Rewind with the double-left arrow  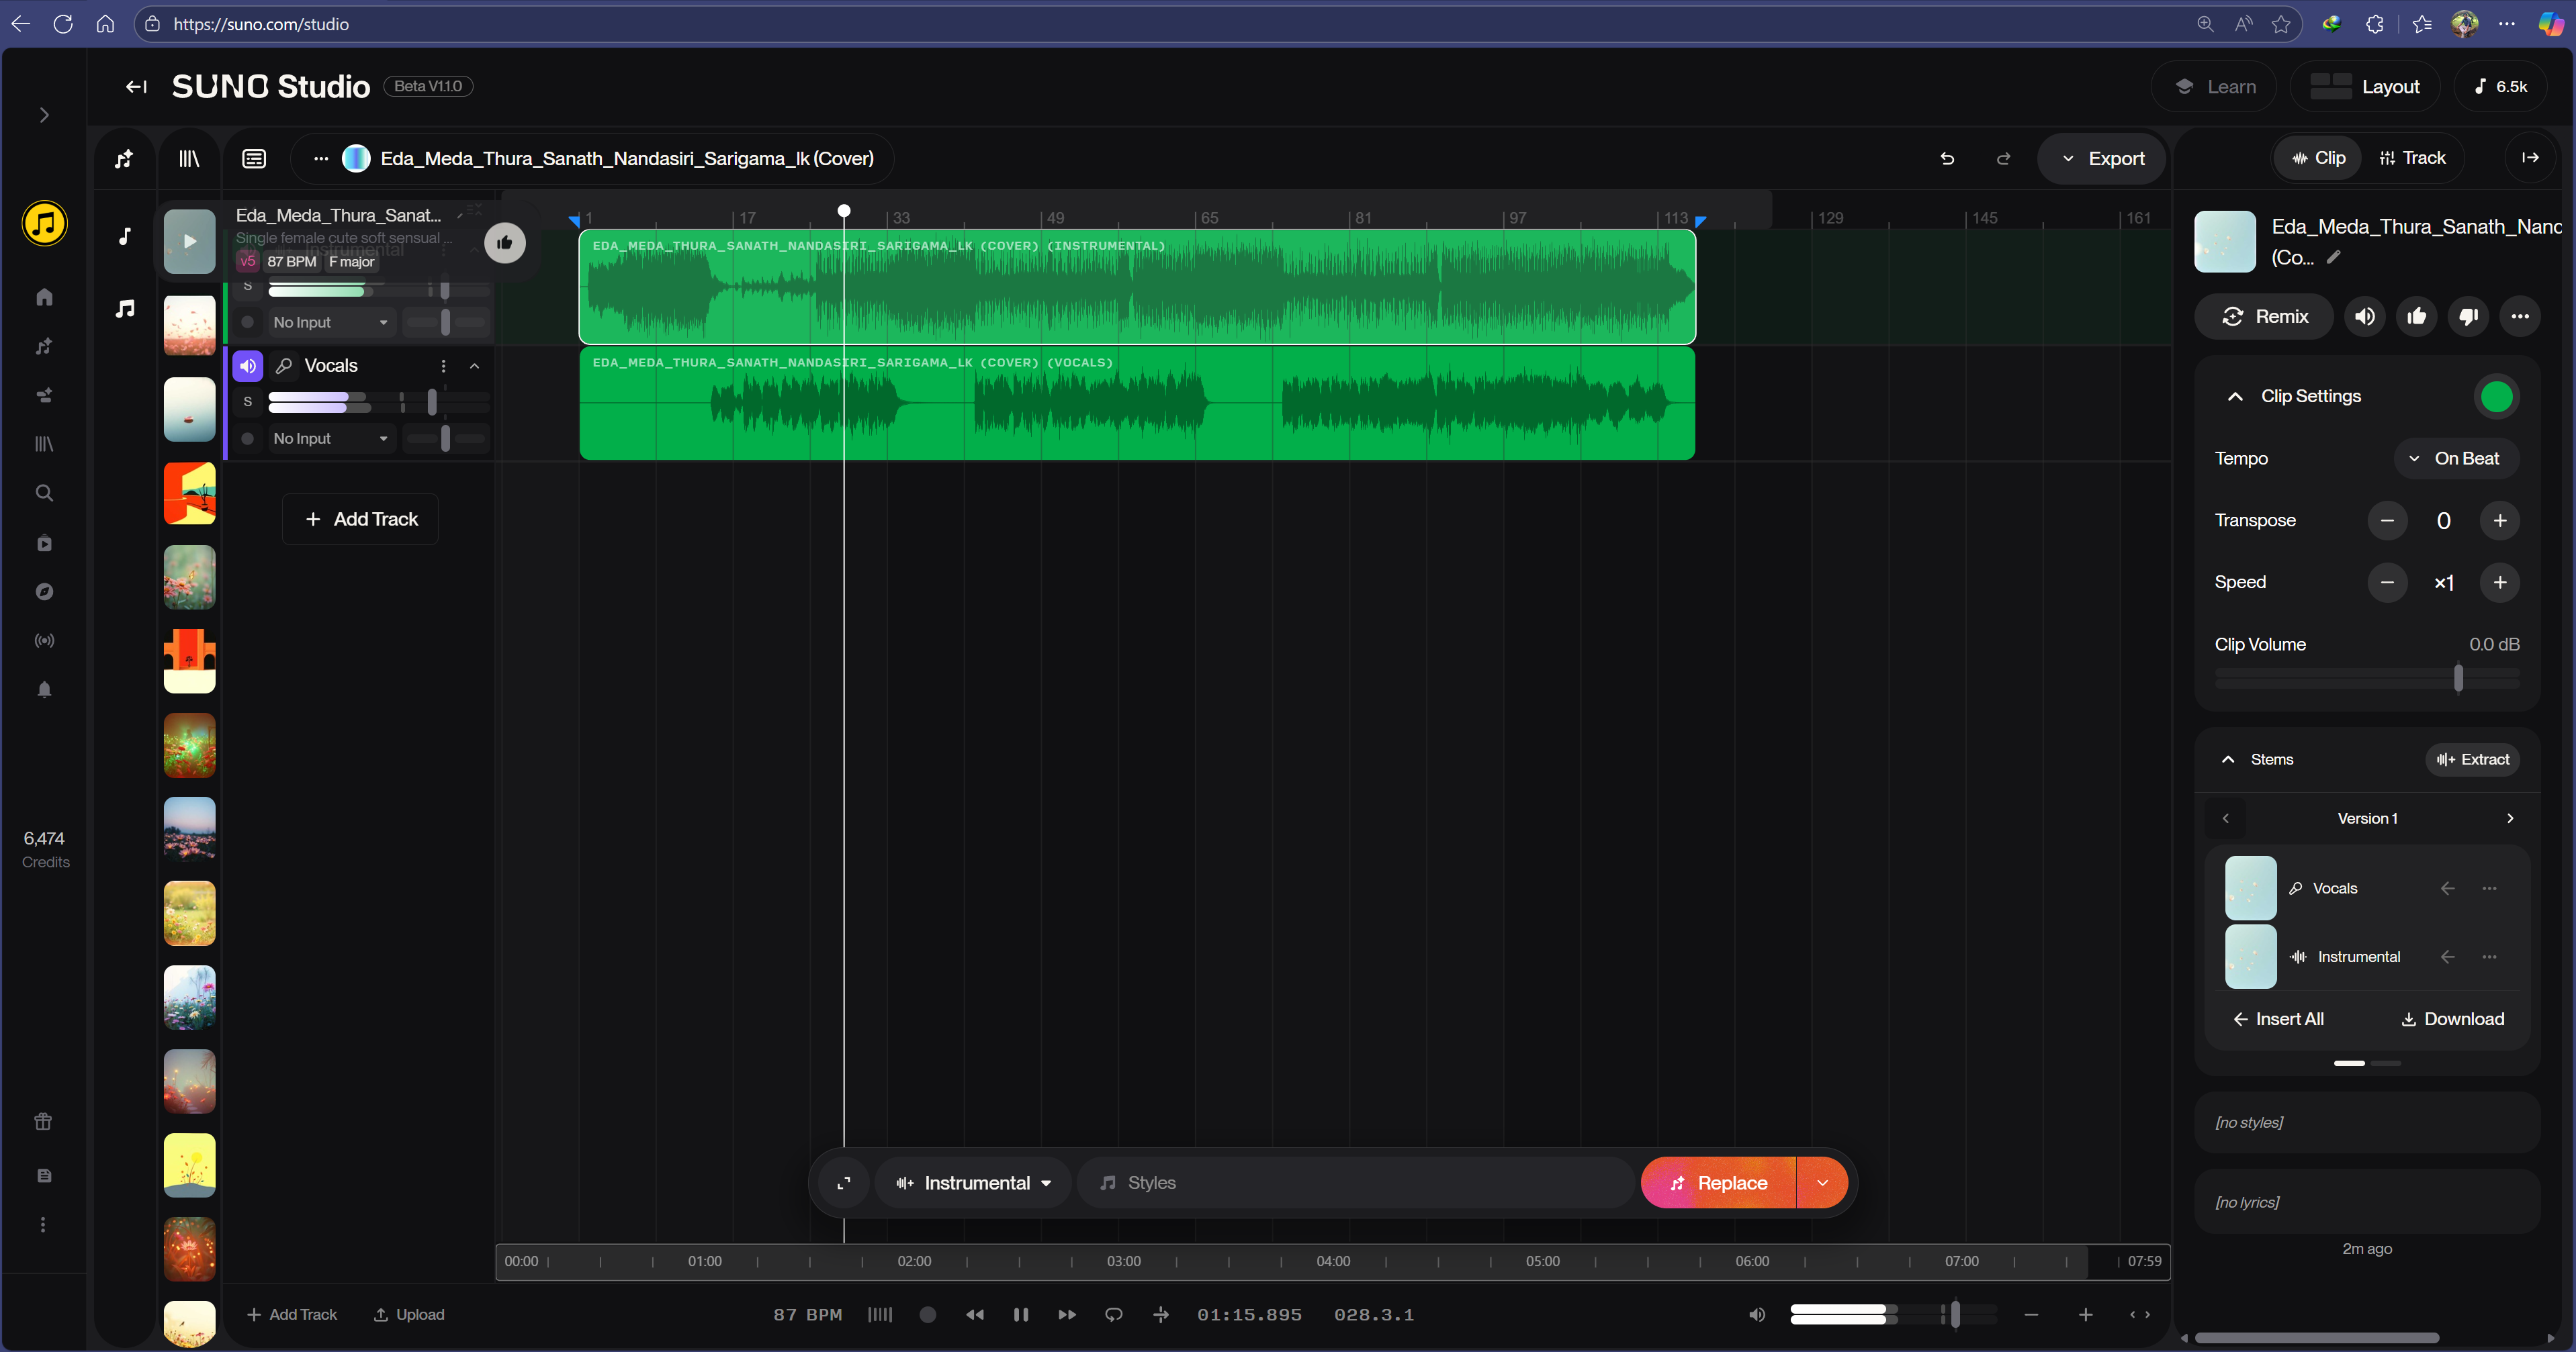point(975,1315)
